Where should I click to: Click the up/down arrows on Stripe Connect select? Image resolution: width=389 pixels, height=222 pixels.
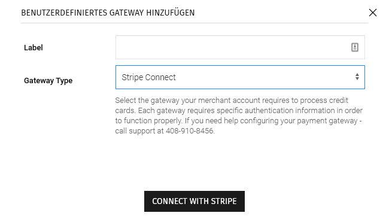357,77
